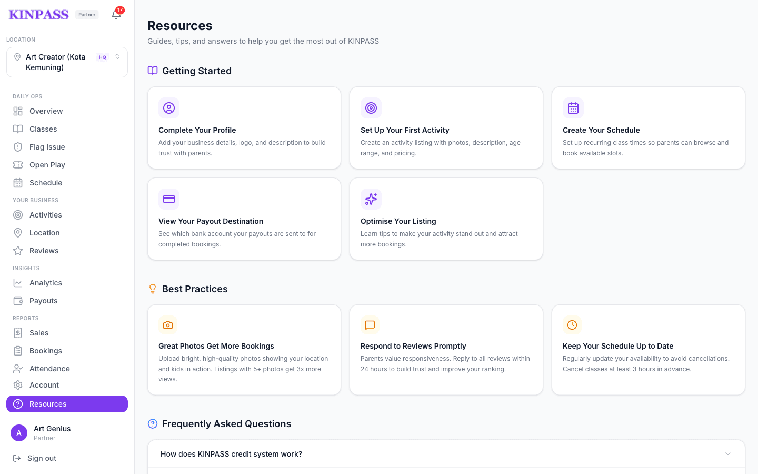Click the Great Photos camera icon
The image size is (758, 474).
coord(168,325)
